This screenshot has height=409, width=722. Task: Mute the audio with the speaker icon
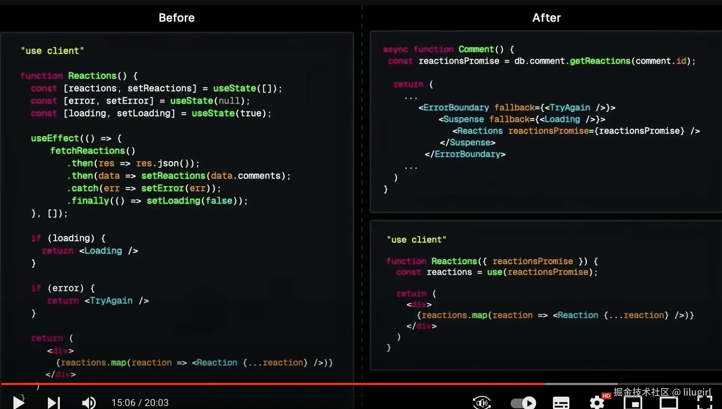click(89, 403)
